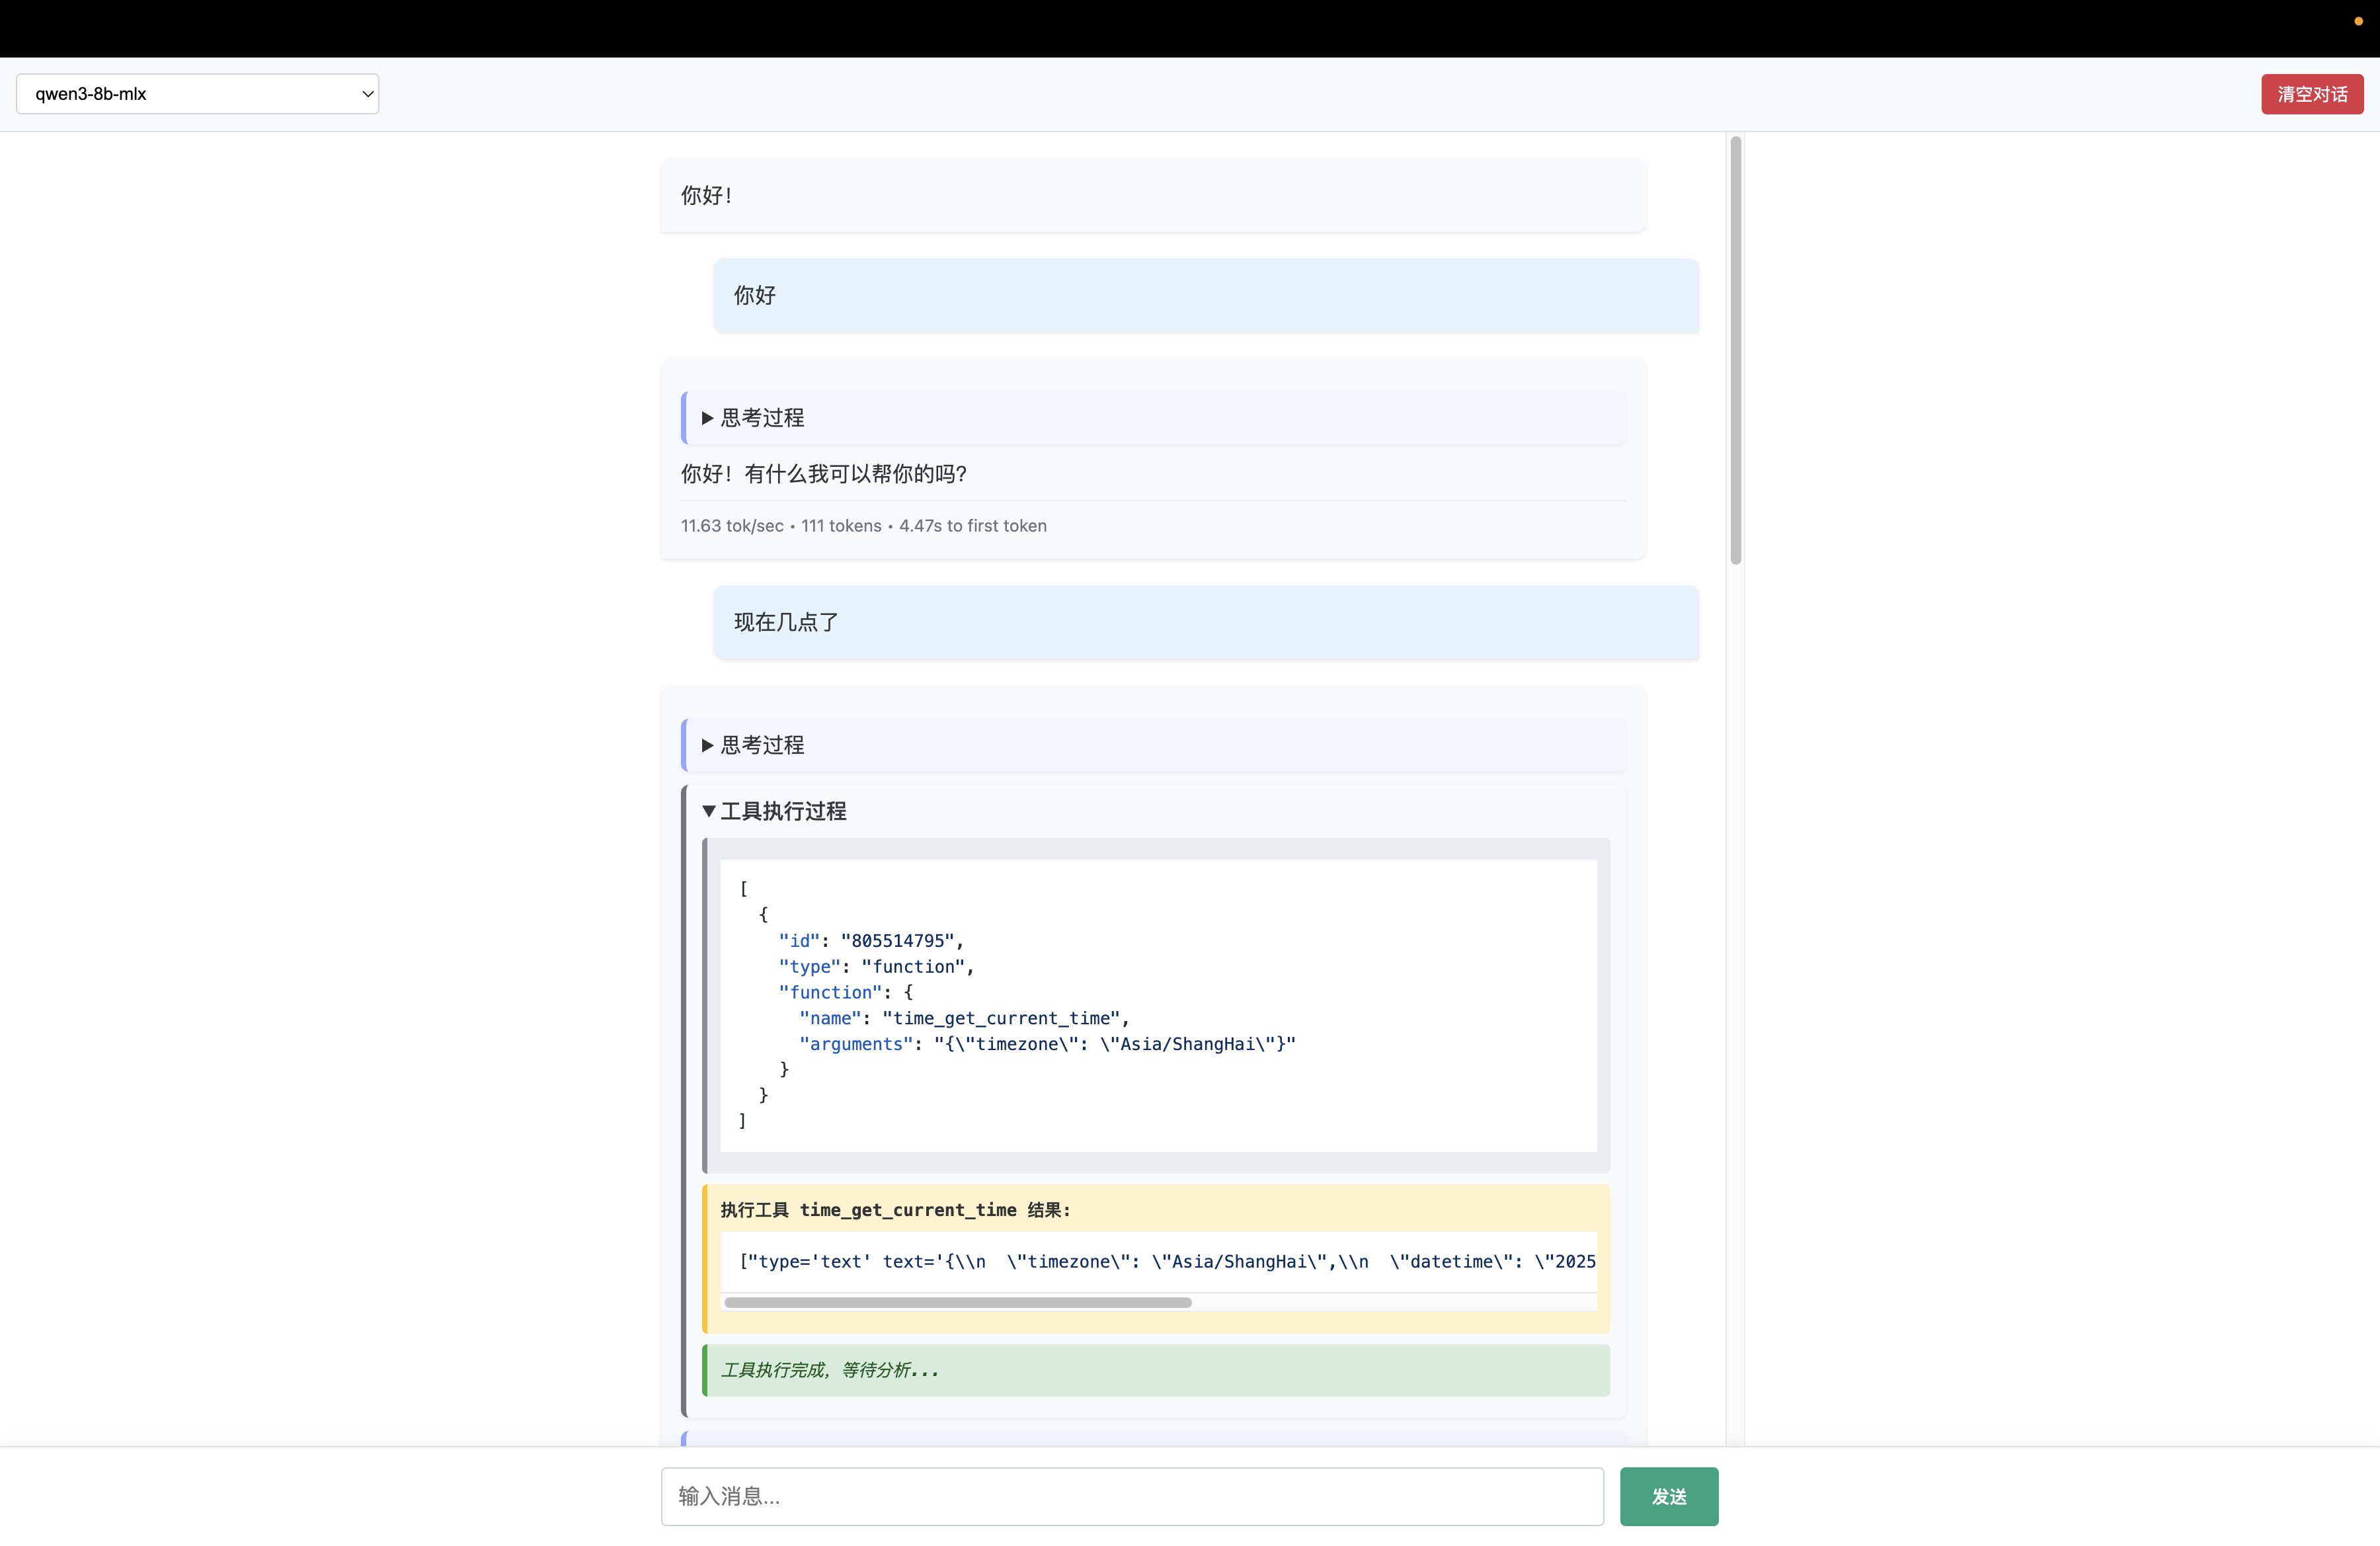Collapse the 工具执行过程 section

tap(708, 811)
